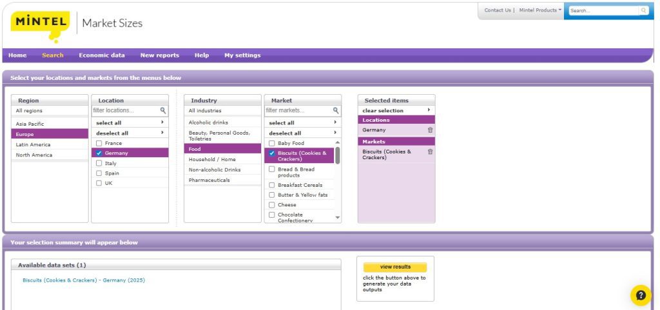Screen dimensions: 660x310
Task: Select All regions in Region list
Action: tap(50, 111)
